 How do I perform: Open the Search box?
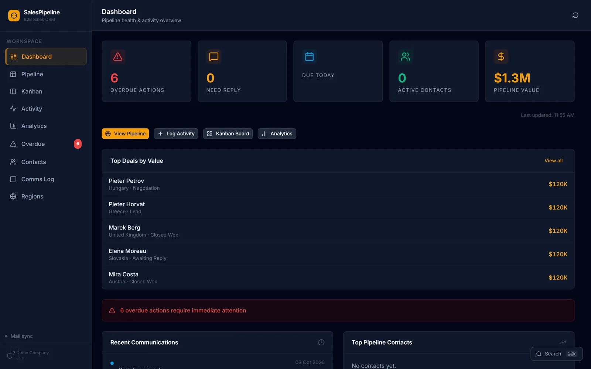coord(557,354)
